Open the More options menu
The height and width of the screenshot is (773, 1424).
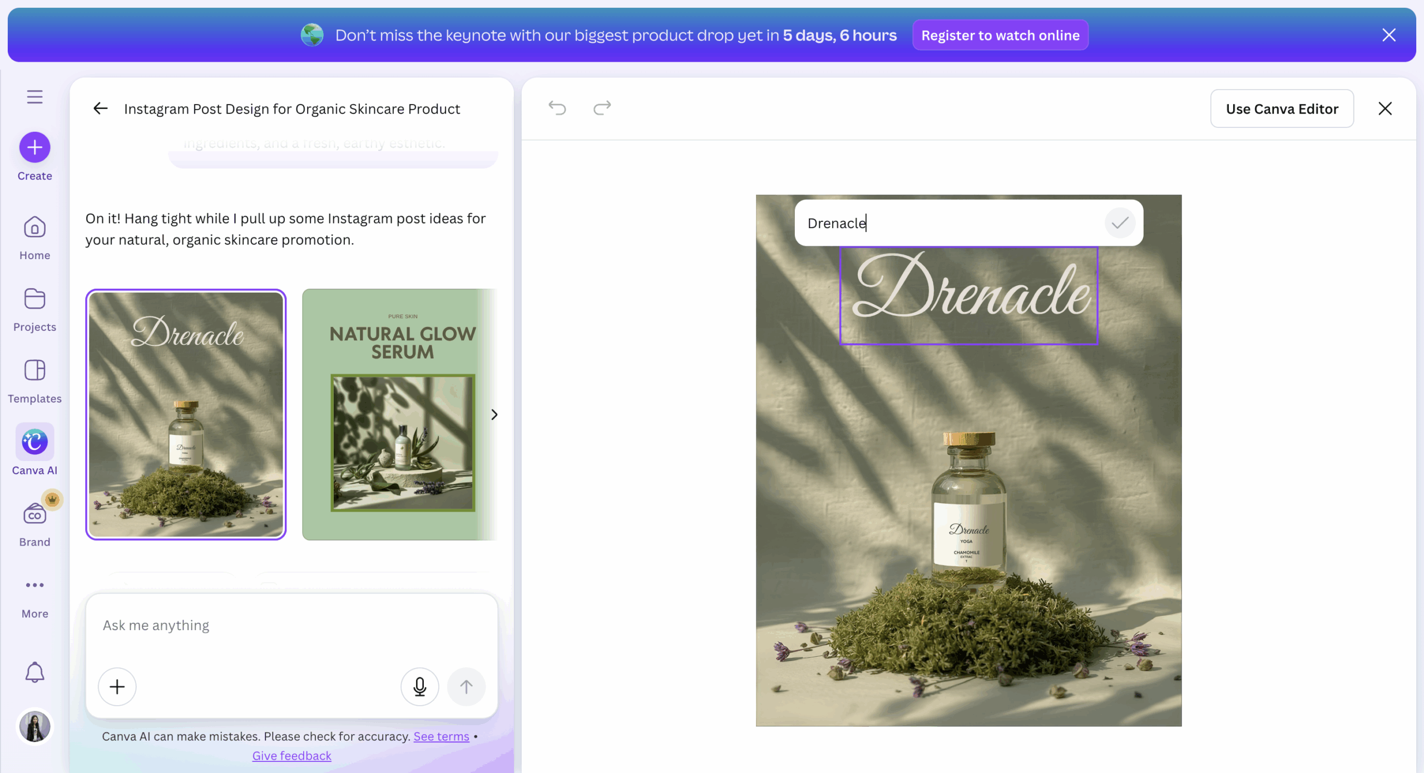pos(34,596)
